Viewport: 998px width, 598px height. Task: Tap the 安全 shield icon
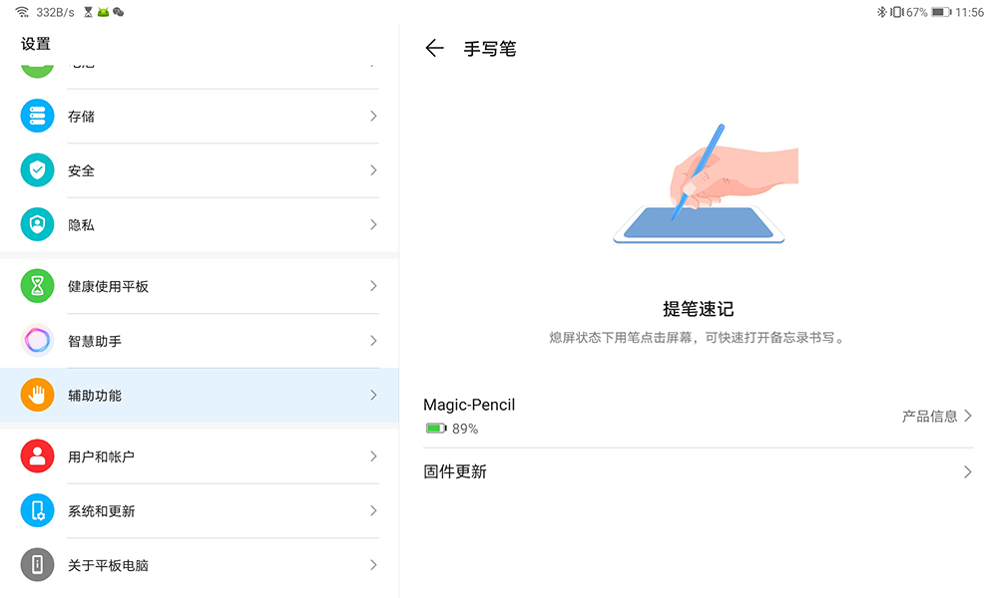(37, 170)
